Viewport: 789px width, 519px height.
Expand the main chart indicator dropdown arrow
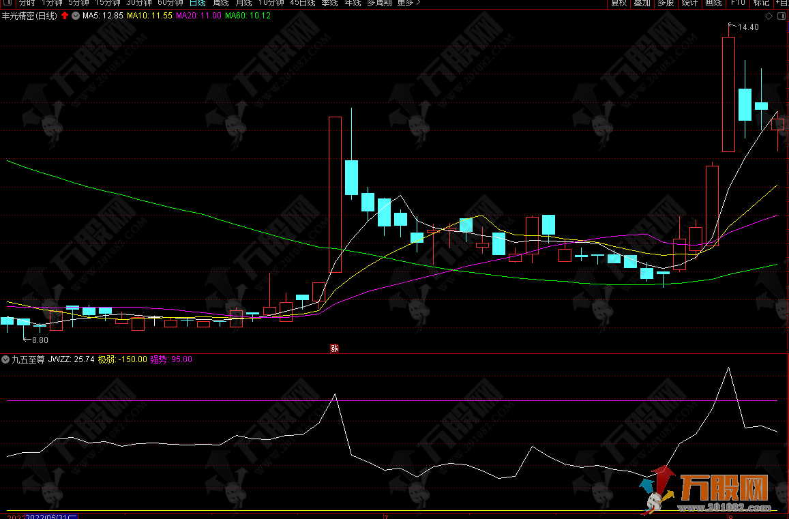[x=76, y=16]
